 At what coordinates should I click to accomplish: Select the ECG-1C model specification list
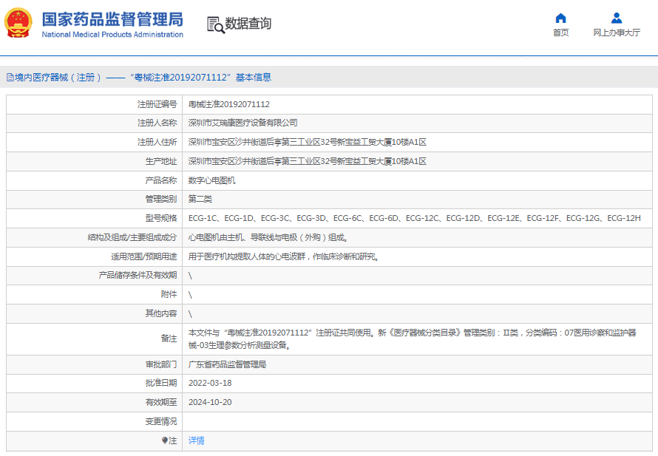point(415,218)
